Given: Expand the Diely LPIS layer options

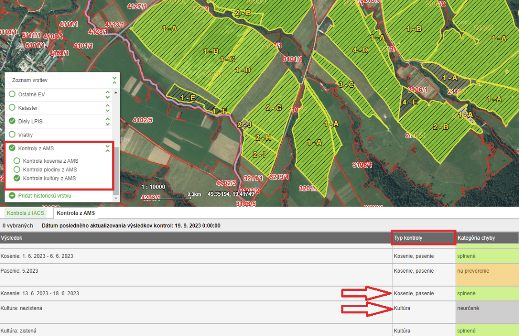Looking at the screenshot, I should pyautogui.click(x=108, y=121).
